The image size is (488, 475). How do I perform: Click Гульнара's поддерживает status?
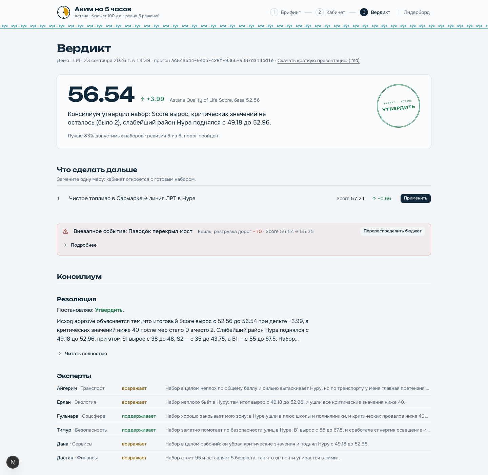click(139, 416)
